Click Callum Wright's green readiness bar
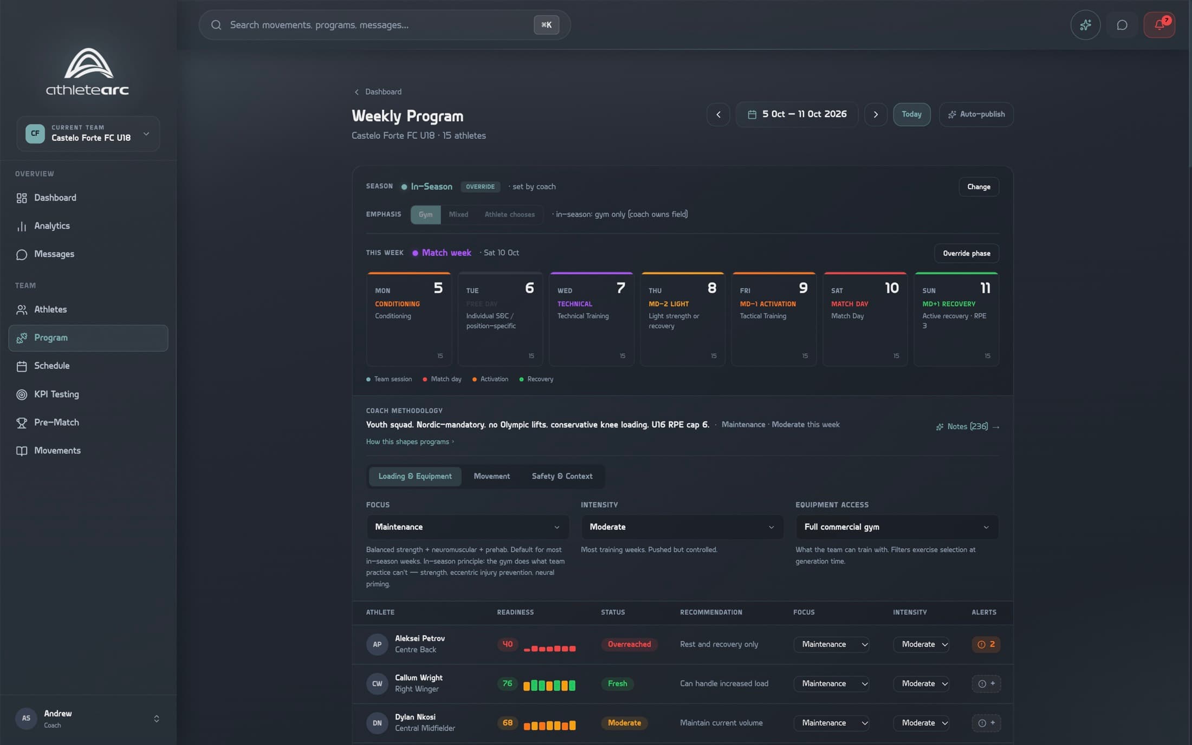 [549, 685]
